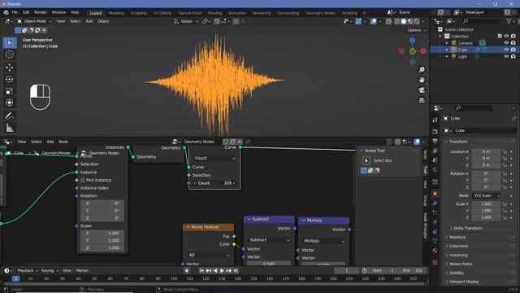Toggle viewport overlays button
This screenshot has width=520, height=293.
tap(374, 21)
